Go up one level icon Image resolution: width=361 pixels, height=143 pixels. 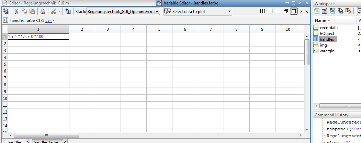tap(68, 11)
